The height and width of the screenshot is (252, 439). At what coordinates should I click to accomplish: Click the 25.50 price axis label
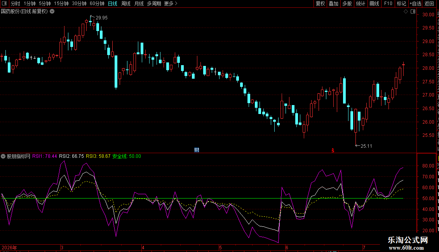point(428,135)
